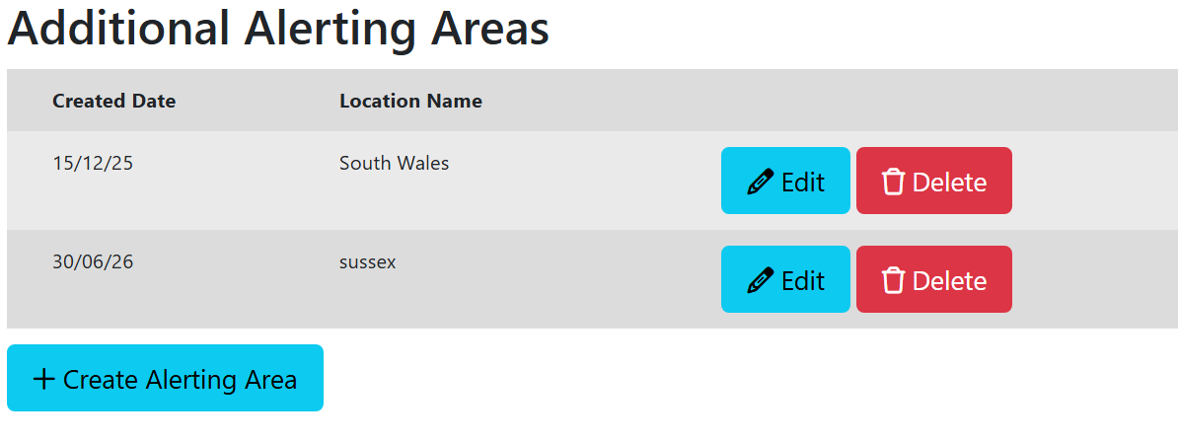Click the pencil icon in the sussex row

click(761, 280)
